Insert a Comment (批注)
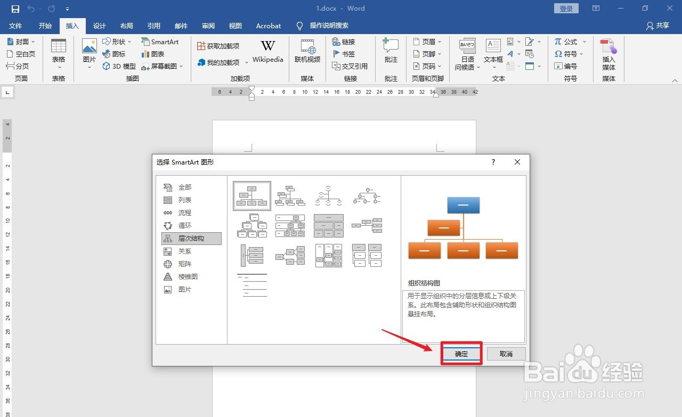Image resolution: width=682 pixels, height=417 pixels. 391,51
